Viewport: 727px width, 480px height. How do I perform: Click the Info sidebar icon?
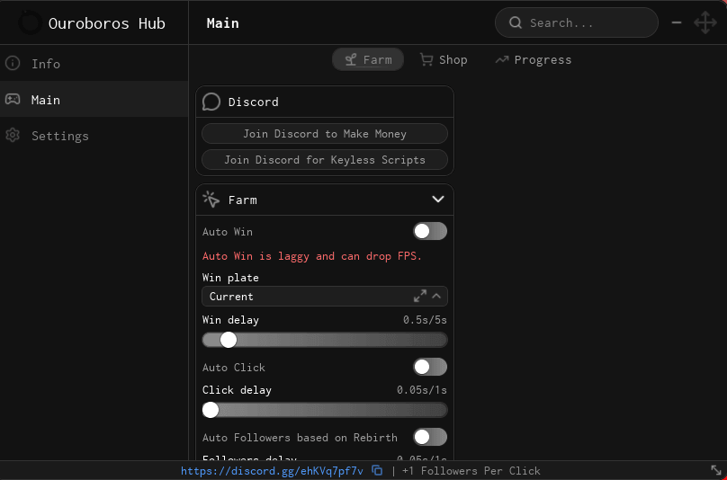click(13, 63)
